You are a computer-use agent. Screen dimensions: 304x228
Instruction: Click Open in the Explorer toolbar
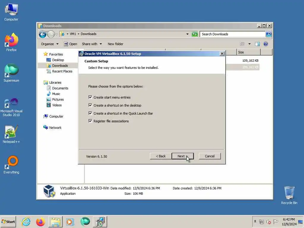[x=70, y=44]
